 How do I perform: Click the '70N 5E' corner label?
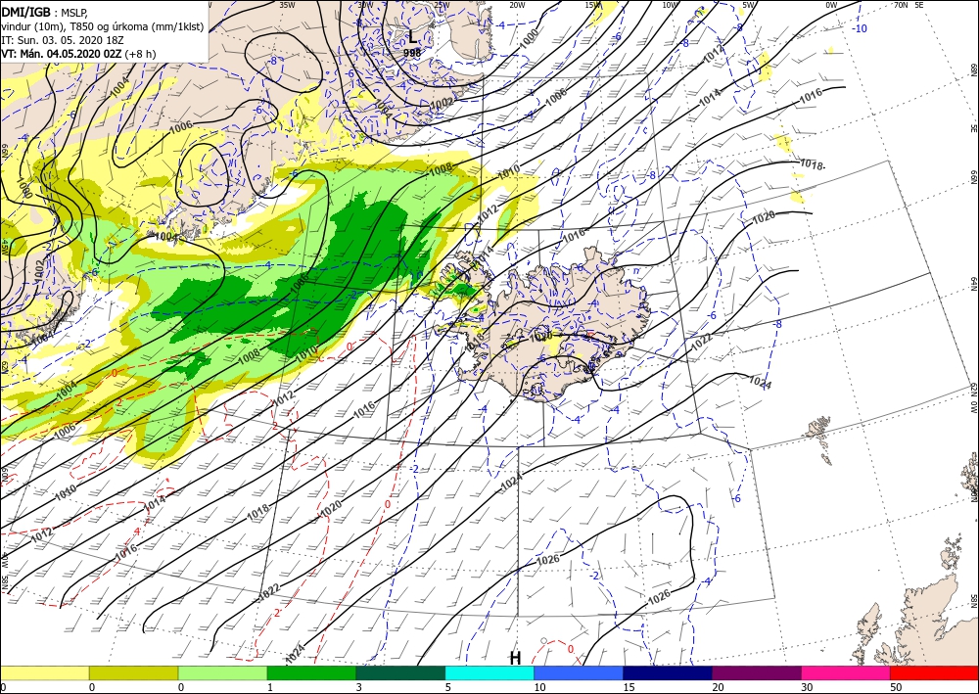909,5
